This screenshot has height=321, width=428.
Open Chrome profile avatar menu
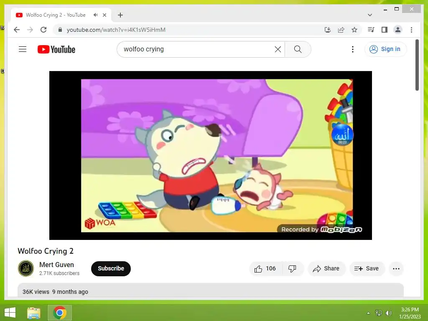pos(398,30)
